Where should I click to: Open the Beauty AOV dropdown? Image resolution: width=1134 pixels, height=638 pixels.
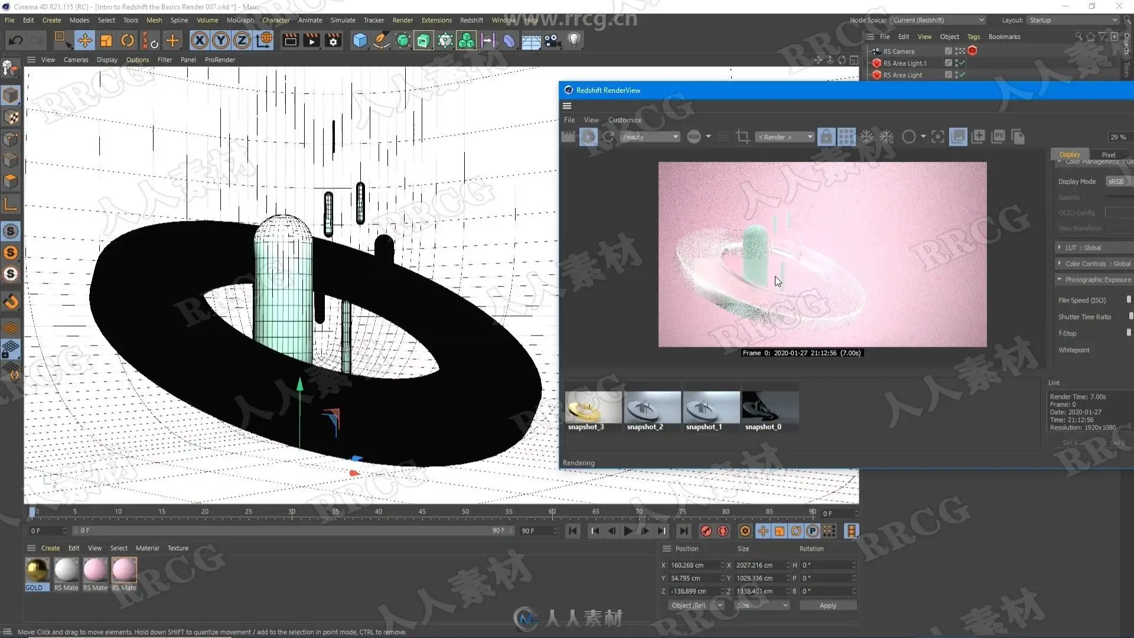pos(650,137)
